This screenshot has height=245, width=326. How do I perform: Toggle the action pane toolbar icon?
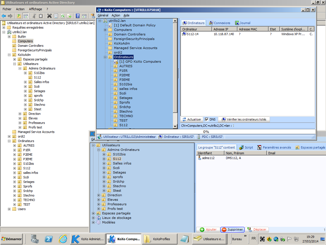pos(84,16)
